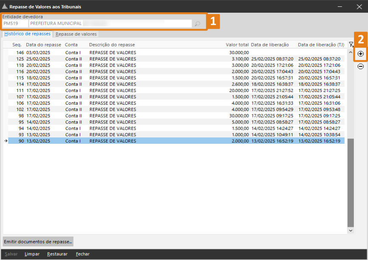Sort by Data de liberação header
This screenshot has height=260, width=368.
tap(270, 45)
